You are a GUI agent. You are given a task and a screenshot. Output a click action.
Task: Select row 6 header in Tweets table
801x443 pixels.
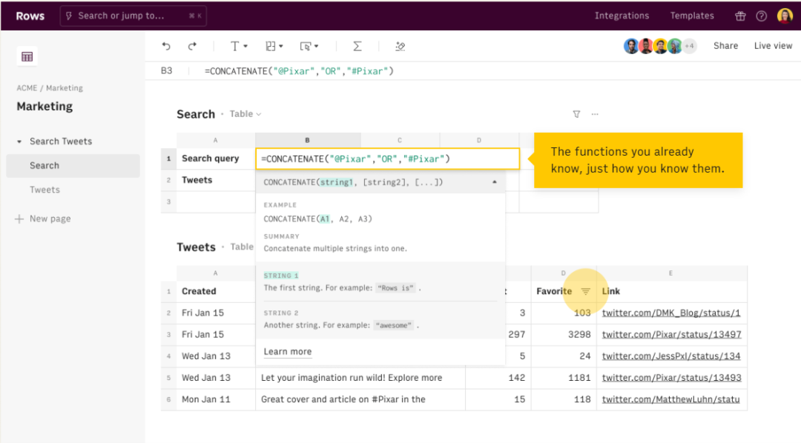click(x=168, y=399)
